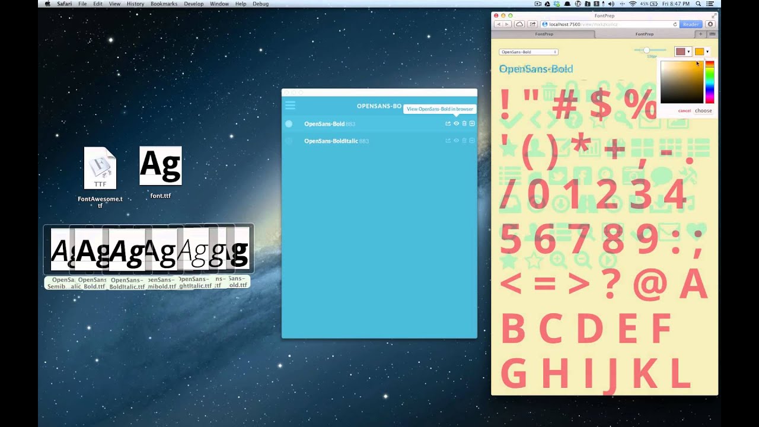Click the volume icon in menu bar
The height and width of the screenshot is (427, 759).
(x=611, y=4)
